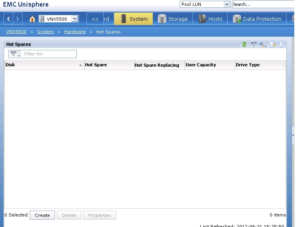This screenshot has width=297, height=227.
Task: Sort by Drive Type column header
Action: click(x=260, y=65)
